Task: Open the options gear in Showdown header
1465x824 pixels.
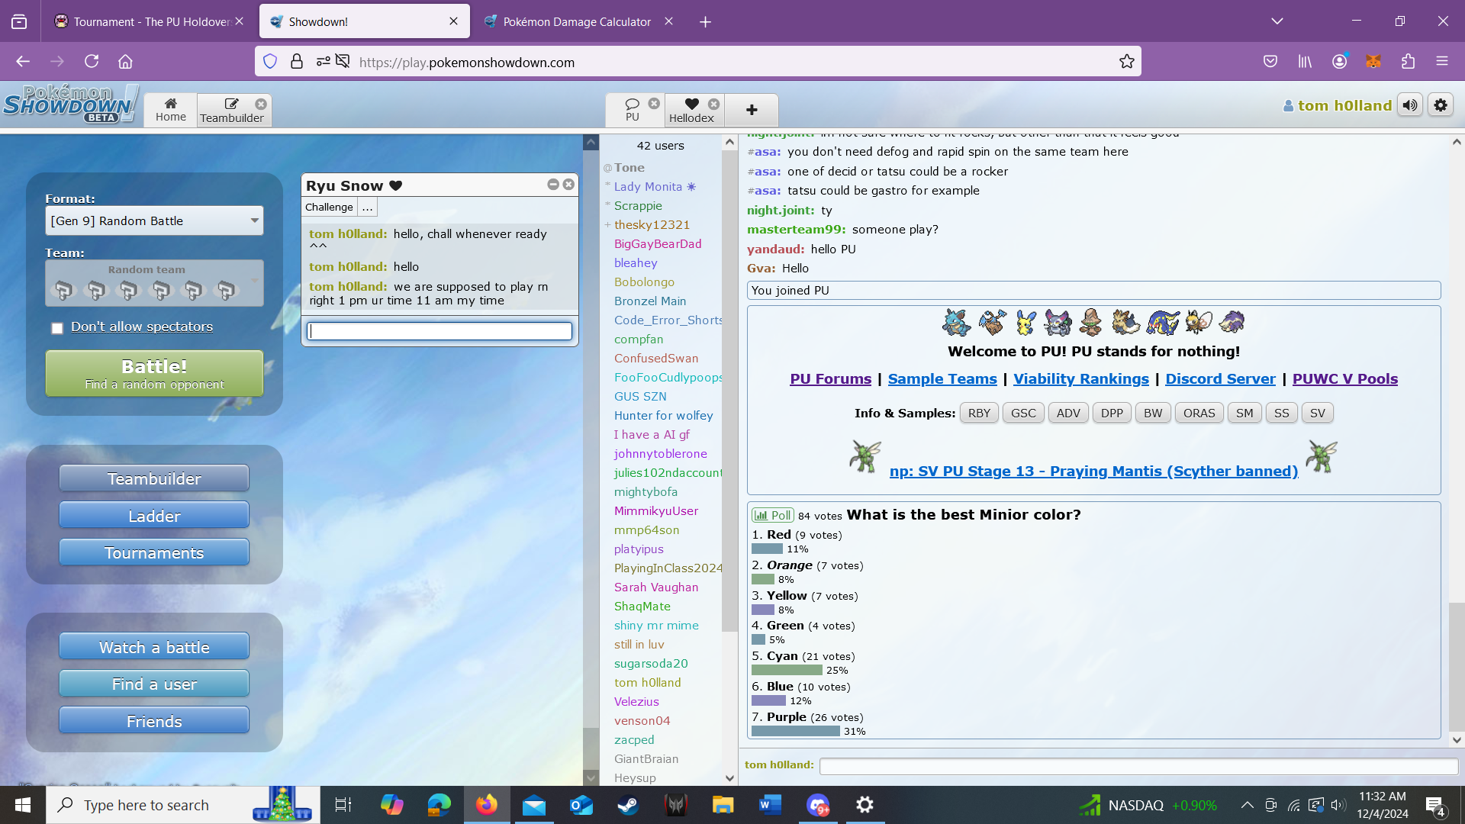Action: (x=1441, y=105)
